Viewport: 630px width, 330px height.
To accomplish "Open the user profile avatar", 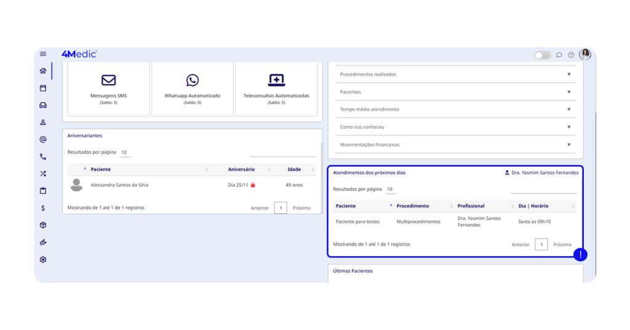I will click(584, 54).
